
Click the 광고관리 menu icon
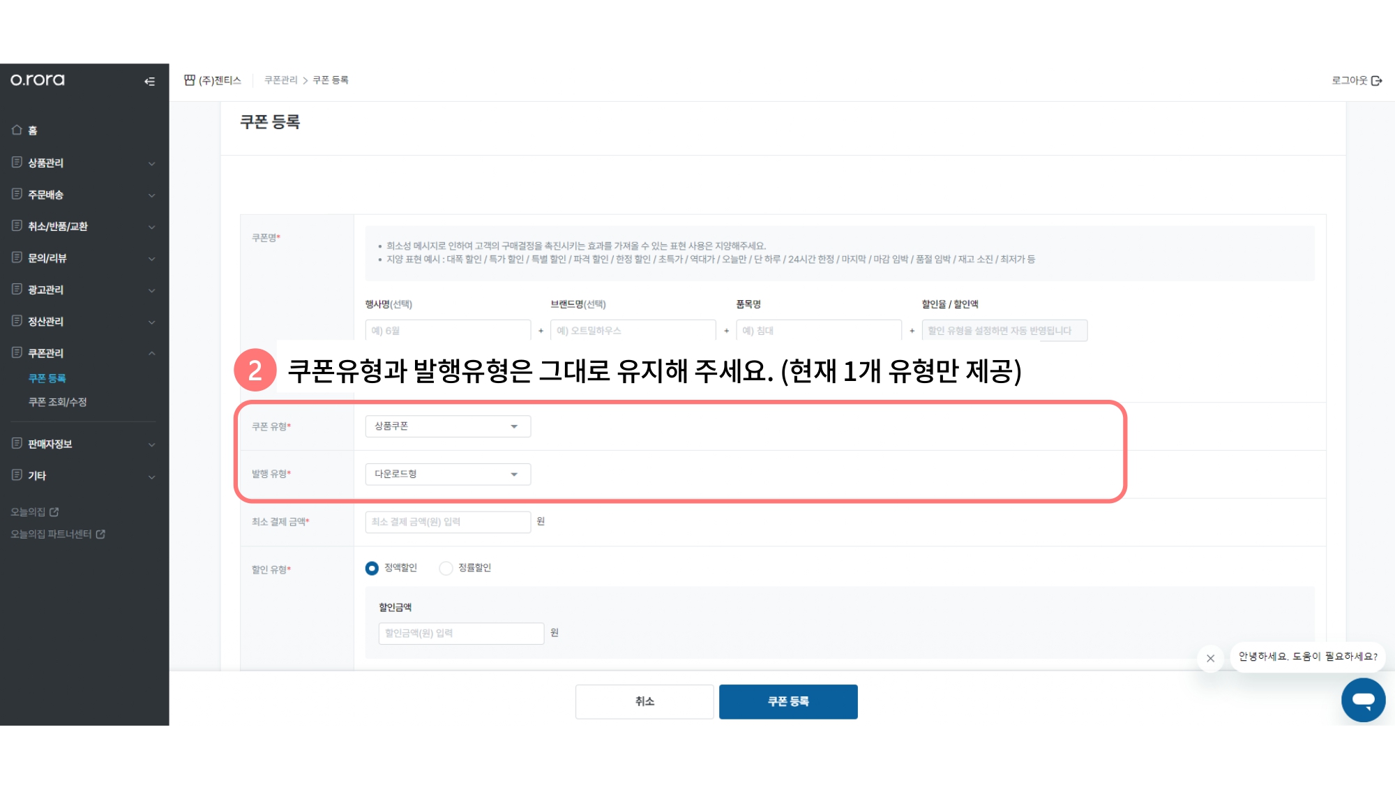(x=17, y=289)
